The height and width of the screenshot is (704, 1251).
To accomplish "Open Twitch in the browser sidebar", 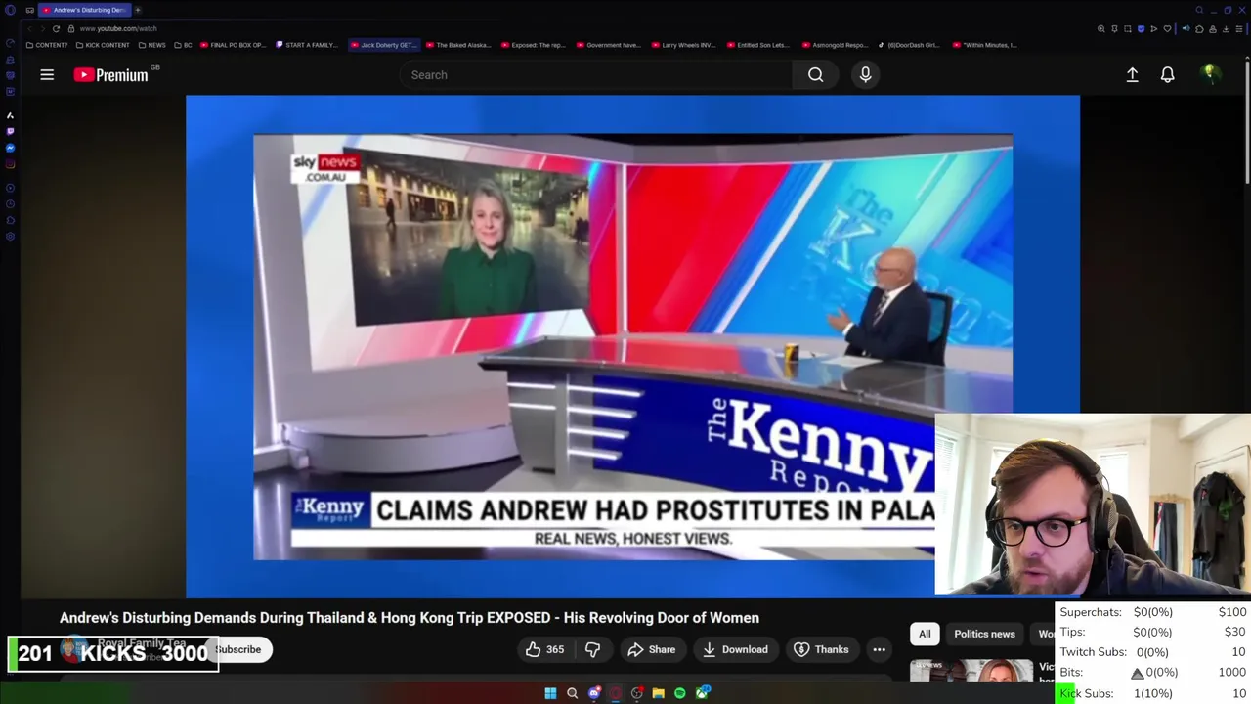I will click(10, 131).
